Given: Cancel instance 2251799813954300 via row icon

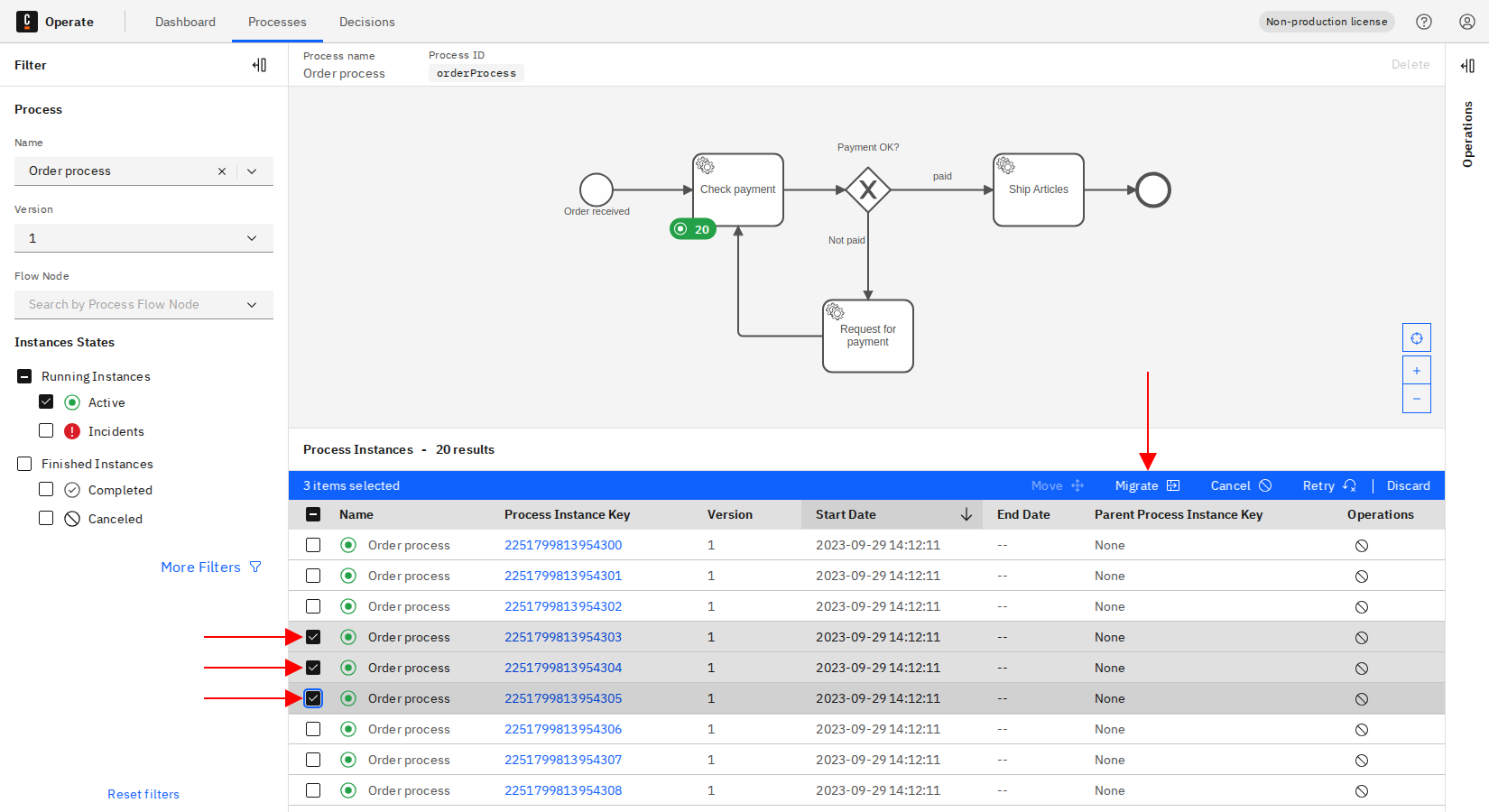Looking at the screenshot, I should [x=1362, y=546].
